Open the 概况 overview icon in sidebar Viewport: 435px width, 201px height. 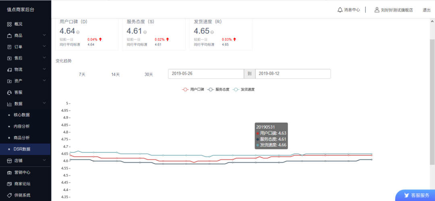click(9, 24)
